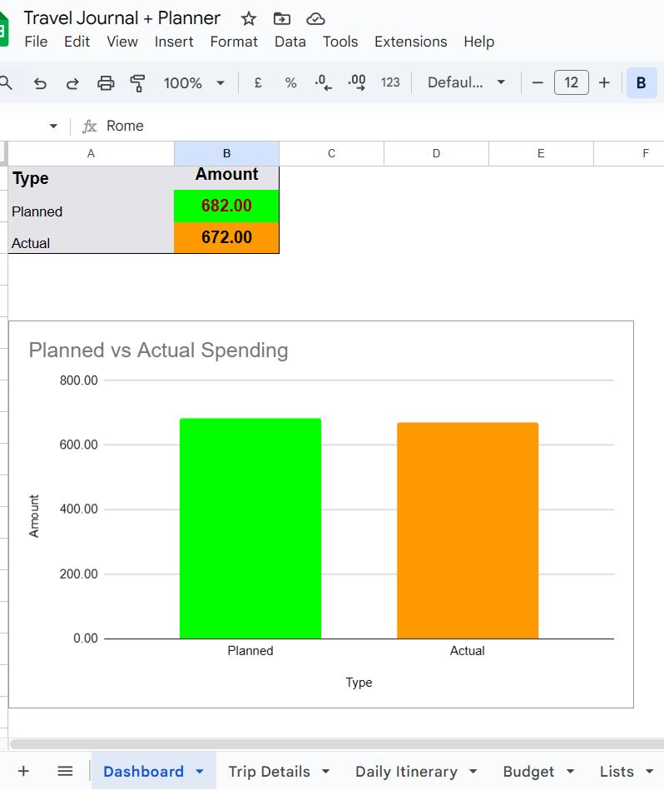Activate the paint format roller tool
This screenshot has height=790, width=664.
point(137,82)
